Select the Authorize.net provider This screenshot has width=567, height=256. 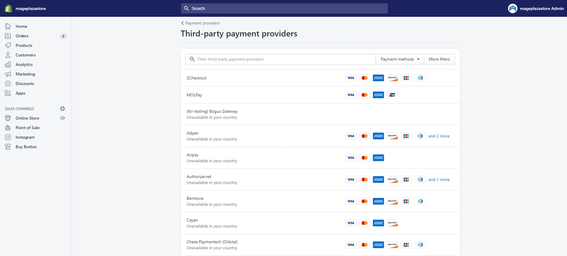[x=320, y=180]
